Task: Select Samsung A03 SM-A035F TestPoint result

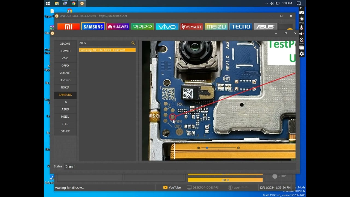Action: click(107, 50)
